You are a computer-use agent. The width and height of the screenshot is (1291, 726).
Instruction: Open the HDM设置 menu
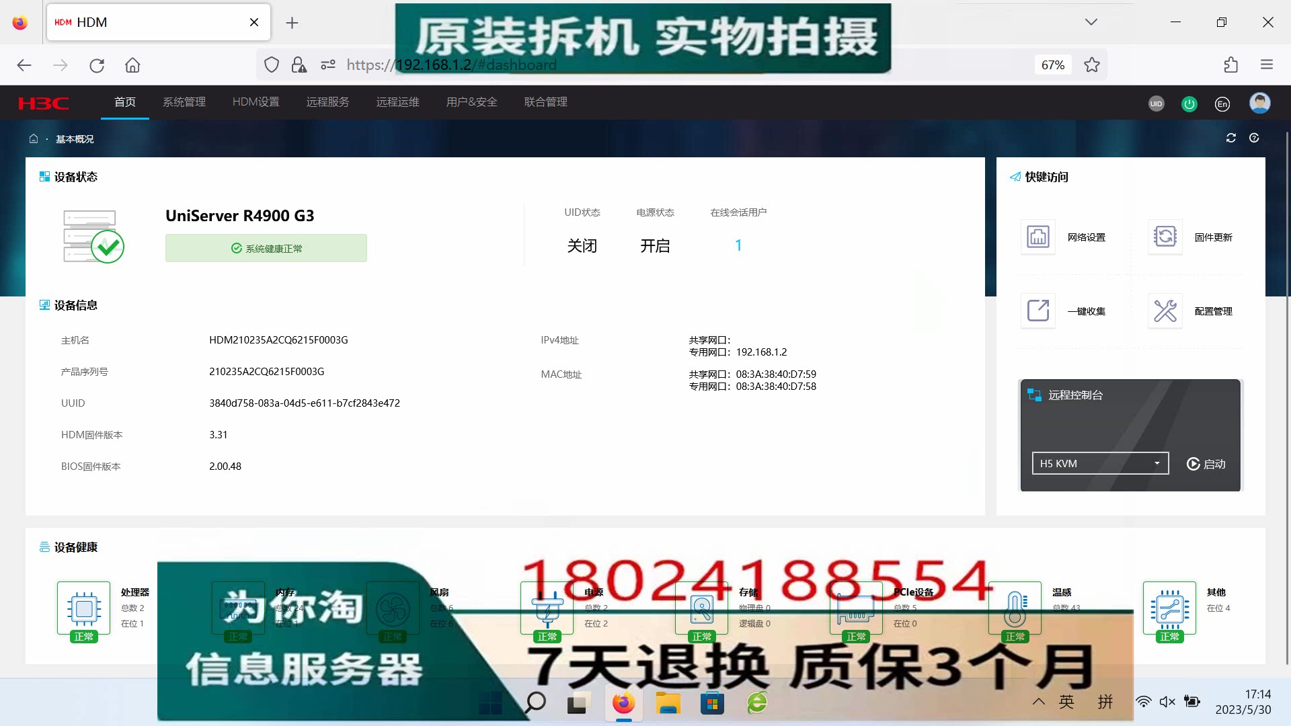pyautogui.click(x=256, y=102)
